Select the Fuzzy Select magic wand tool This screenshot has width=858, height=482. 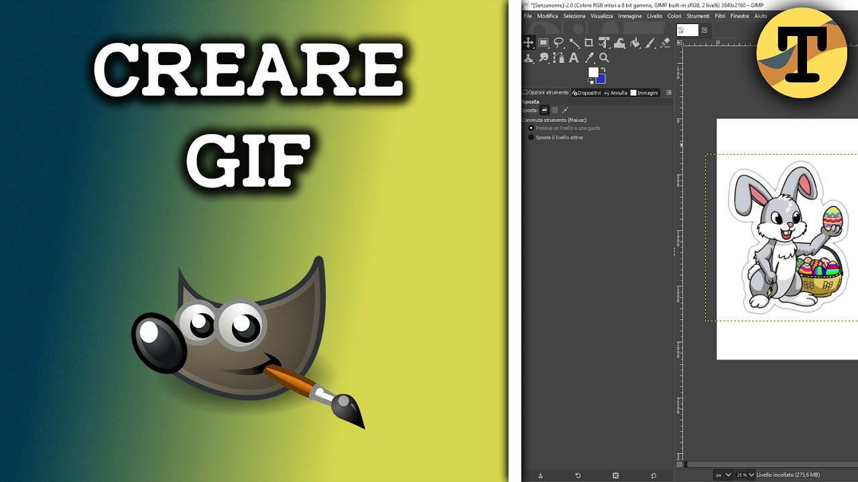(x=574, y=43)
